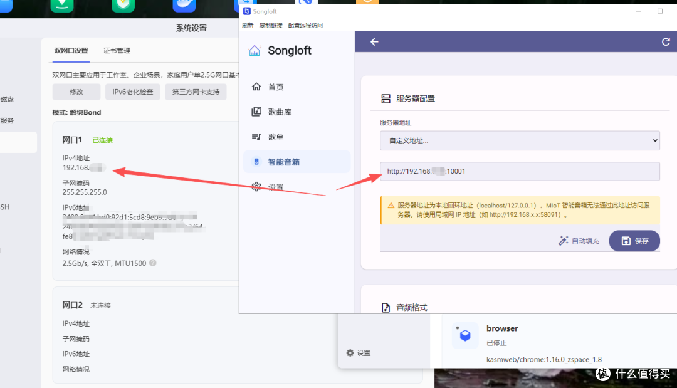Switch to 双网口设置 tab in system settings
The width and height of the screenshot is (677, 388).
pos(71,51)
